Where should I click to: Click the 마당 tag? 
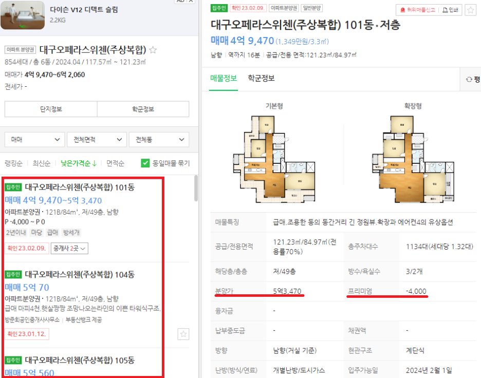[36, 233]
